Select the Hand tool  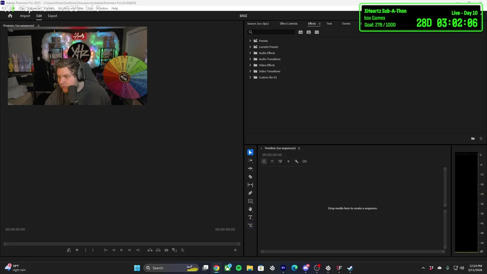click(250, 209)
